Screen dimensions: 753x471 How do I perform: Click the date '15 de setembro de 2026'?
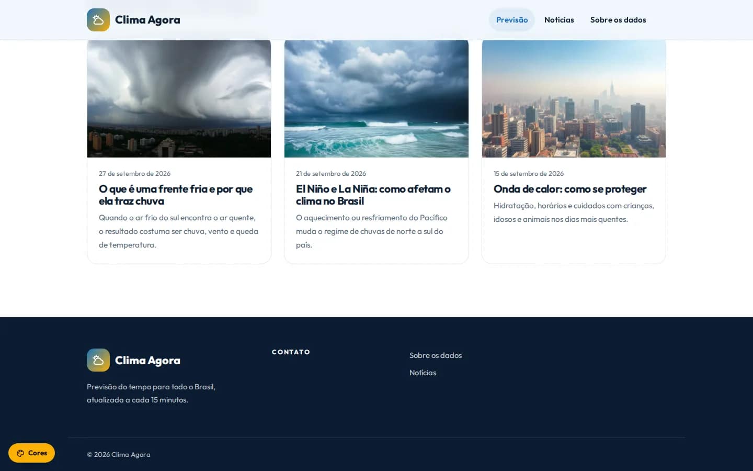pyautogui.click(x=529, y=173)
